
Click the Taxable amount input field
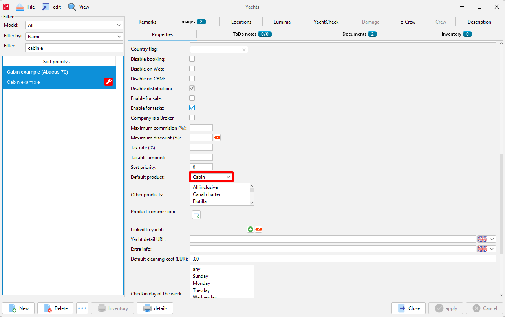tap(201, 157)
